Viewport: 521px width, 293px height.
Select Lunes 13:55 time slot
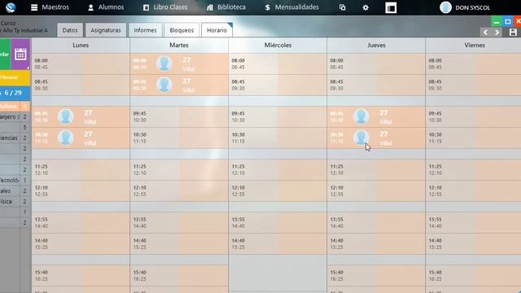click(81, 222)
